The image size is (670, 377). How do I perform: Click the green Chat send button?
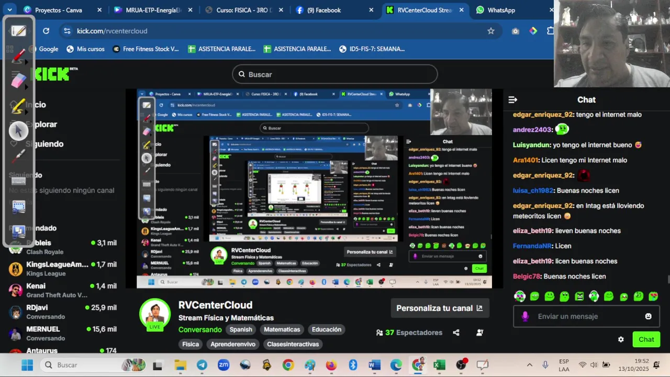coord(646,339)
